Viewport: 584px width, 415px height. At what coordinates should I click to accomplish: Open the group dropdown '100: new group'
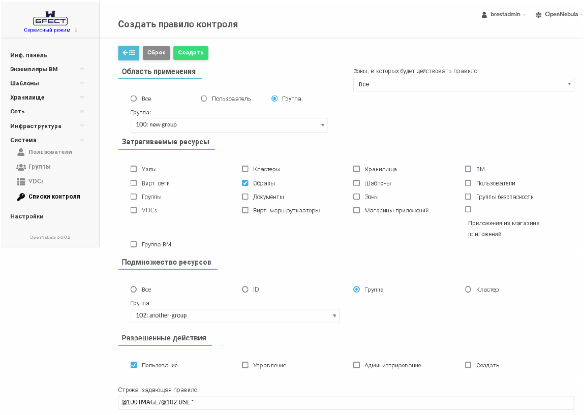(x=229, y=125)
